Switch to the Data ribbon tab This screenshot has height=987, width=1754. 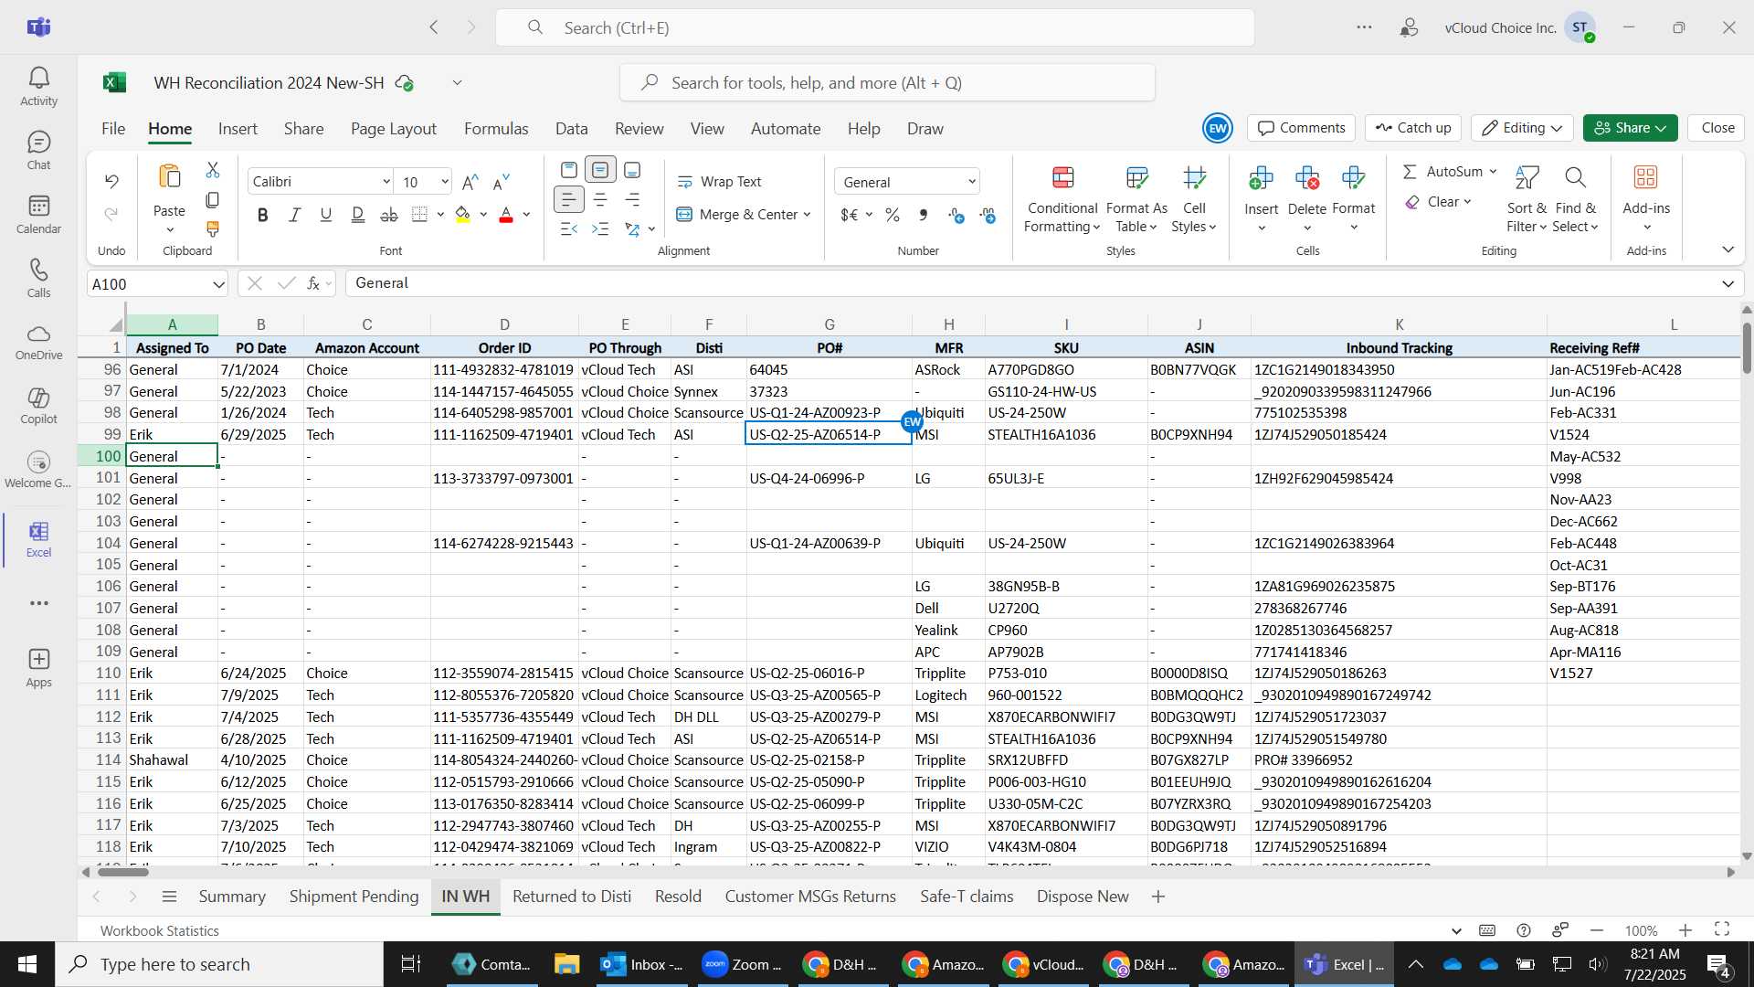pos(571,129)
